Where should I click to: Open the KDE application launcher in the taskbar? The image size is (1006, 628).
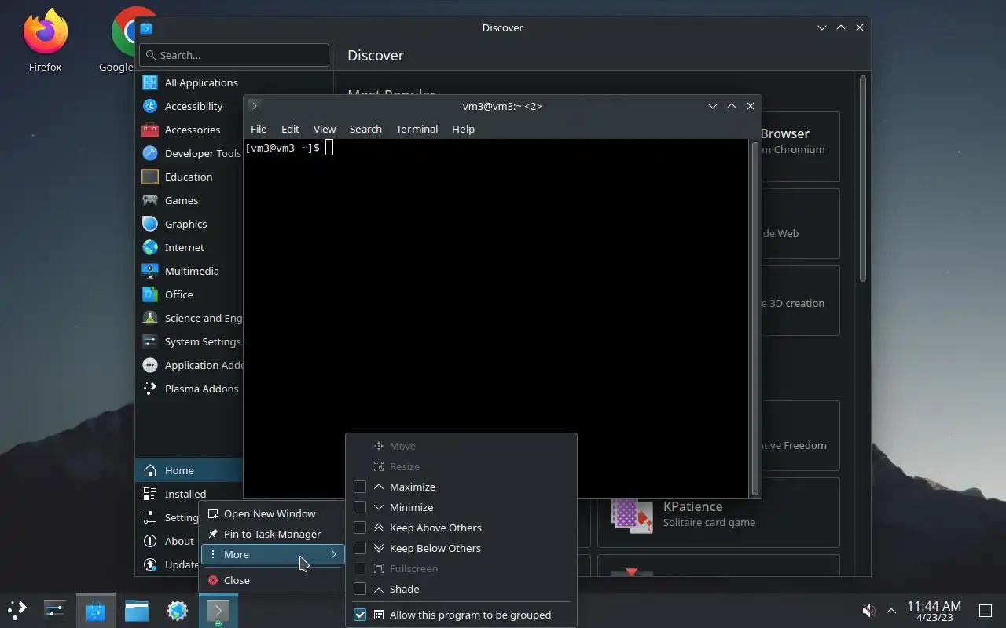point(17,610)
